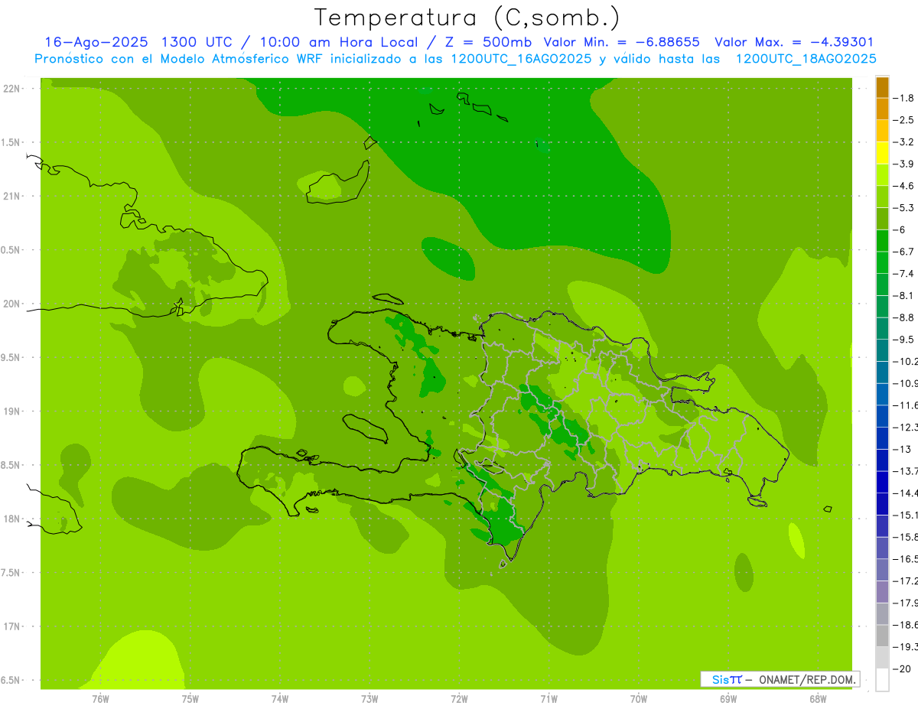Click the "Valor Max. = -4.39301" readout
This screenshot has width=918, height=709.
pos(794,42)
